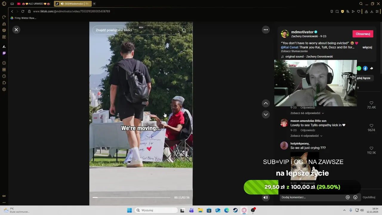Viewport: 382px width, 215px height.
Task: Open the Opera main menu logo
Action: (4, 4)
